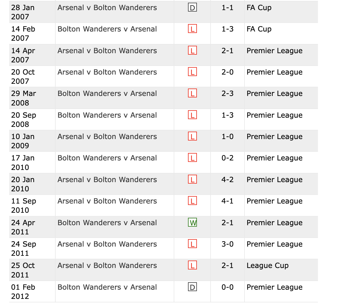Click the 0-0 score in the last row
Viewport: 348px width, 306px height.
[x=228, y=287]
